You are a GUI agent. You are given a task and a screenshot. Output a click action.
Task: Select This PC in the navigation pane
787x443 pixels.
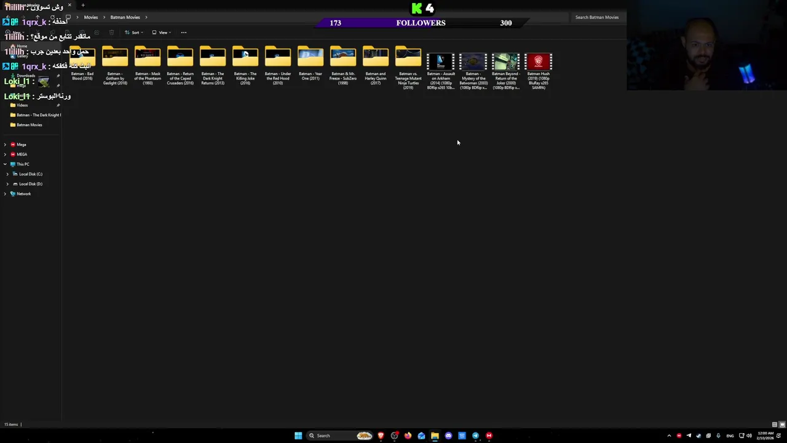[23, 164]
